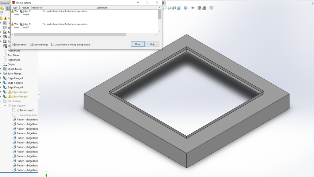Viewport: 314px width, 177px height.
Task: Expand the Base-Flange1 feature node
Action: (1, 74)
